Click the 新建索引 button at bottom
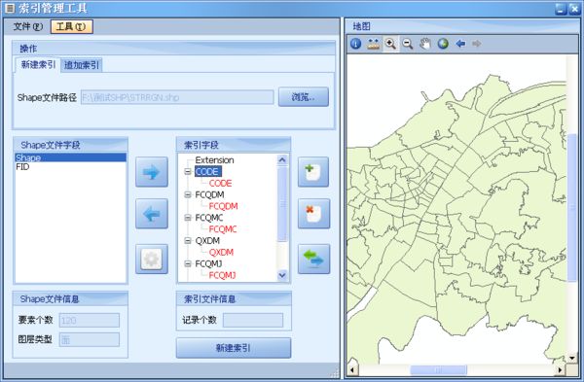This screenshot has width=584, height=382. pos(234,348)
